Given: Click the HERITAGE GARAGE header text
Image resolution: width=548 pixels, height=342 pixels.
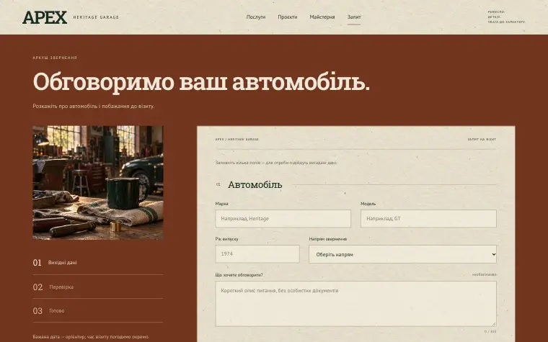Looking at the screenshot, I should [96, 17].
